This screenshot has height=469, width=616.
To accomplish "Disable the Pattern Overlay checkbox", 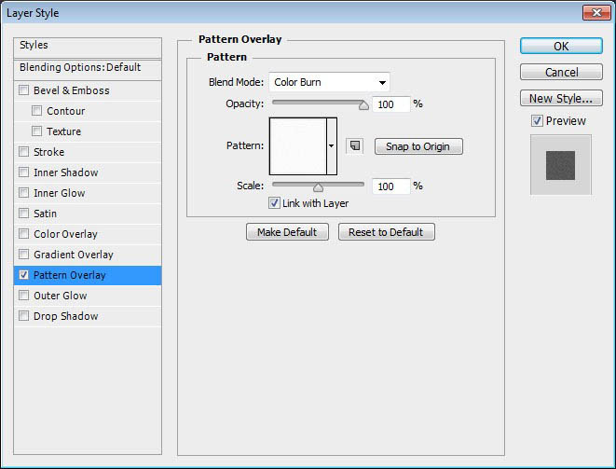I will pyautogui.click(x=23, y=275).
